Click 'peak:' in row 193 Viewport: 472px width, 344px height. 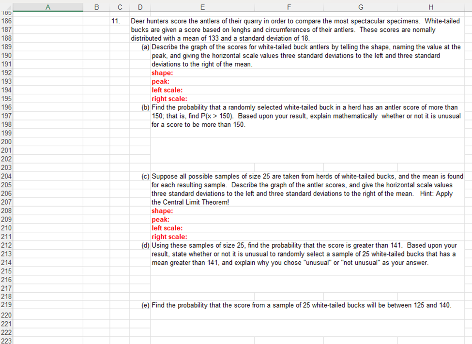(160, 82)
